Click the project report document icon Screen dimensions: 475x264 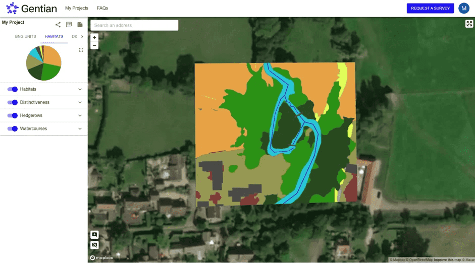tap(80, 25)
